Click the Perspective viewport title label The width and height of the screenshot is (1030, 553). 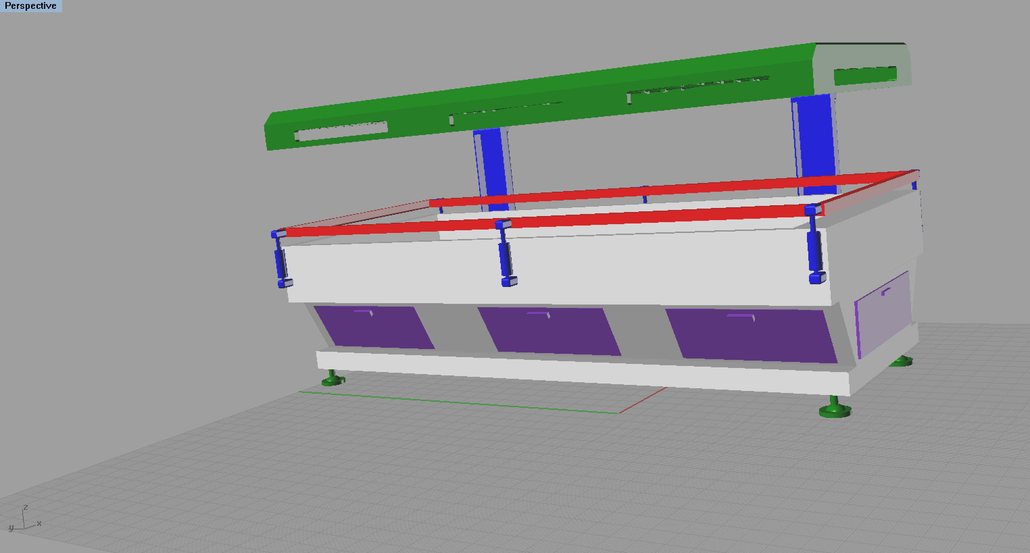30,6
